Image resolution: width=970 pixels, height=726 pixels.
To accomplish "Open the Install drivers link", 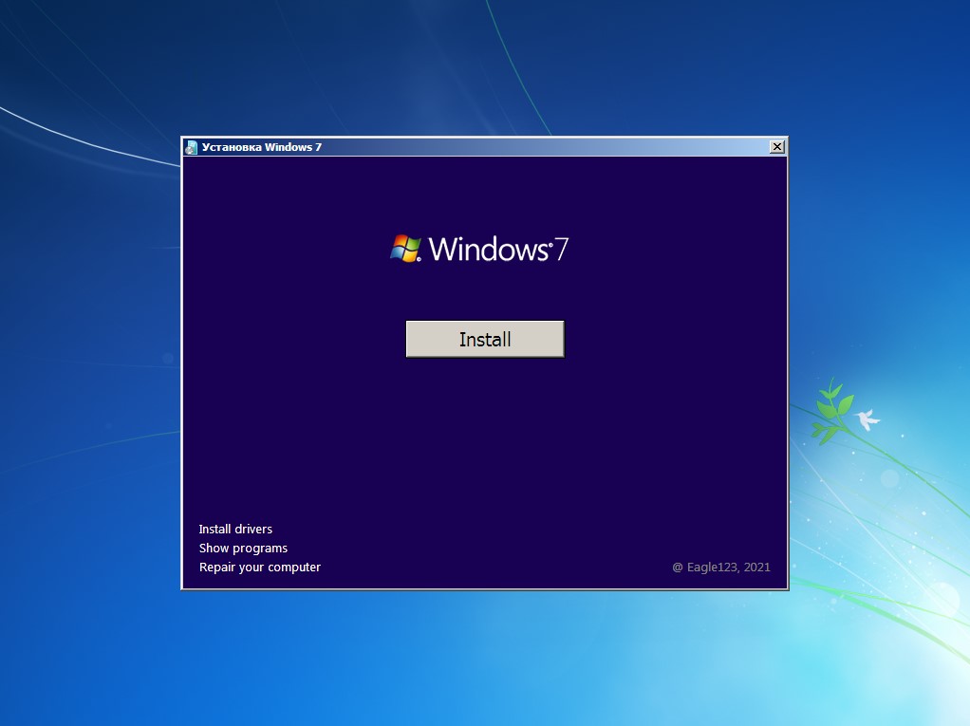I will [235, 529].
